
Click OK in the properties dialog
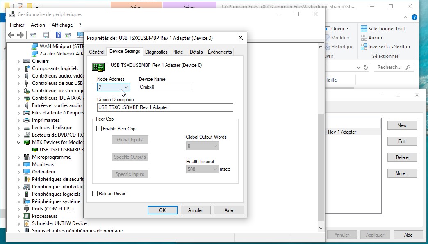pos(162,210)
